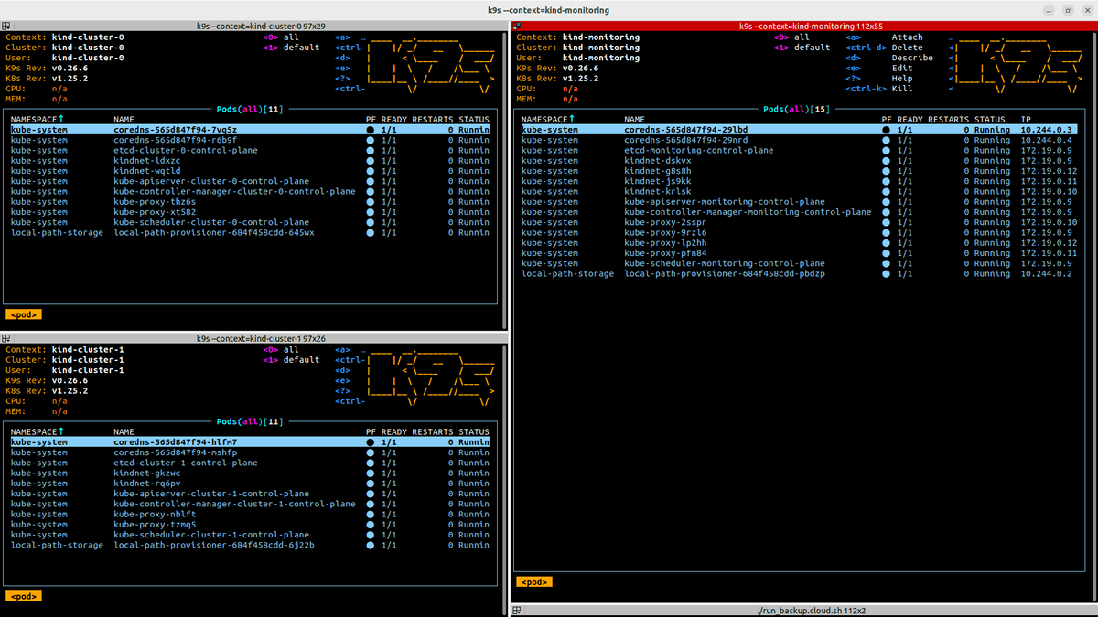Click the Describe shortcut in kind-monitoring header
Image resolution: width=1098 pixels, height=617 pixels.
(x=912, y=58)
